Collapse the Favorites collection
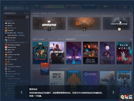The width and height of the screenshot is (134, 101). point(4,21)
